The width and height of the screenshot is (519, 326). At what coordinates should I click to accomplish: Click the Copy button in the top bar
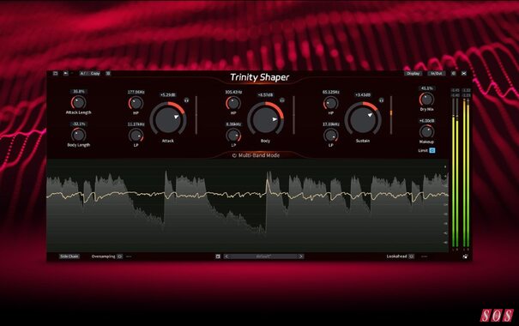pyautogui.click(x=95, y=74)
